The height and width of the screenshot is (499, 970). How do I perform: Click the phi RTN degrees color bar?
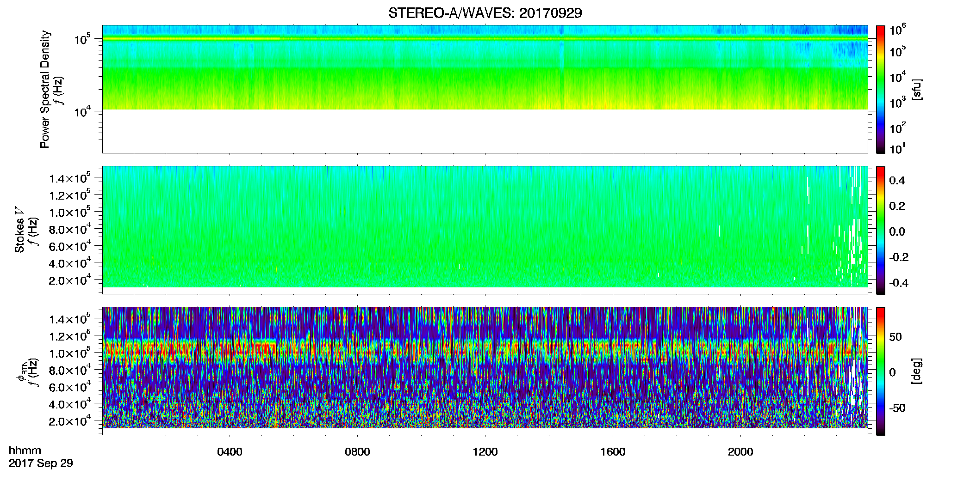(x=881, y=371)
